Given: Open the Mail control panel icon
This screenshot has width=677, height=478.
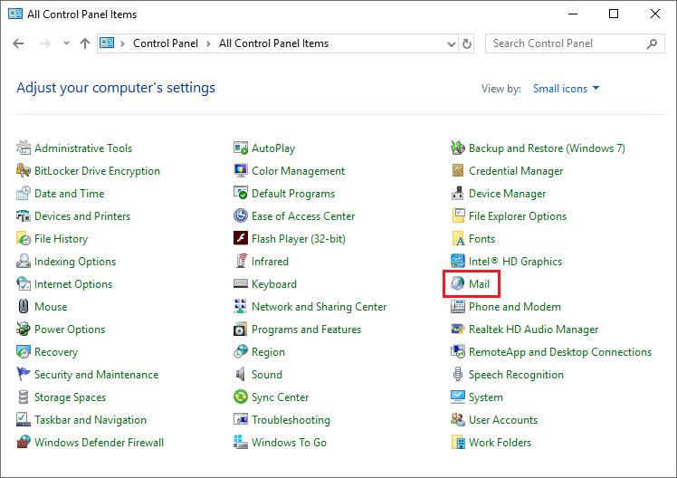Looking at the screenshot, I should point(458,284).
